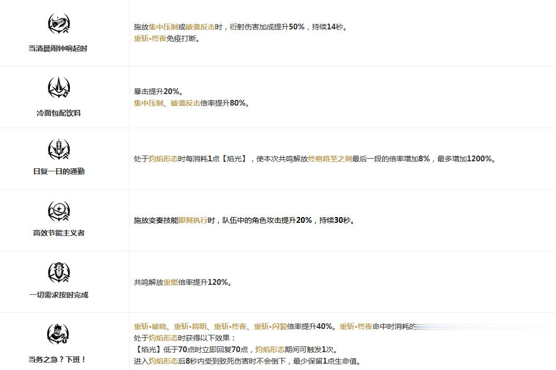The height and width of the screenshot is (370, 556).
Task: Click the 高效节能主义者 node icon
Action: click(x=58, y=211)
